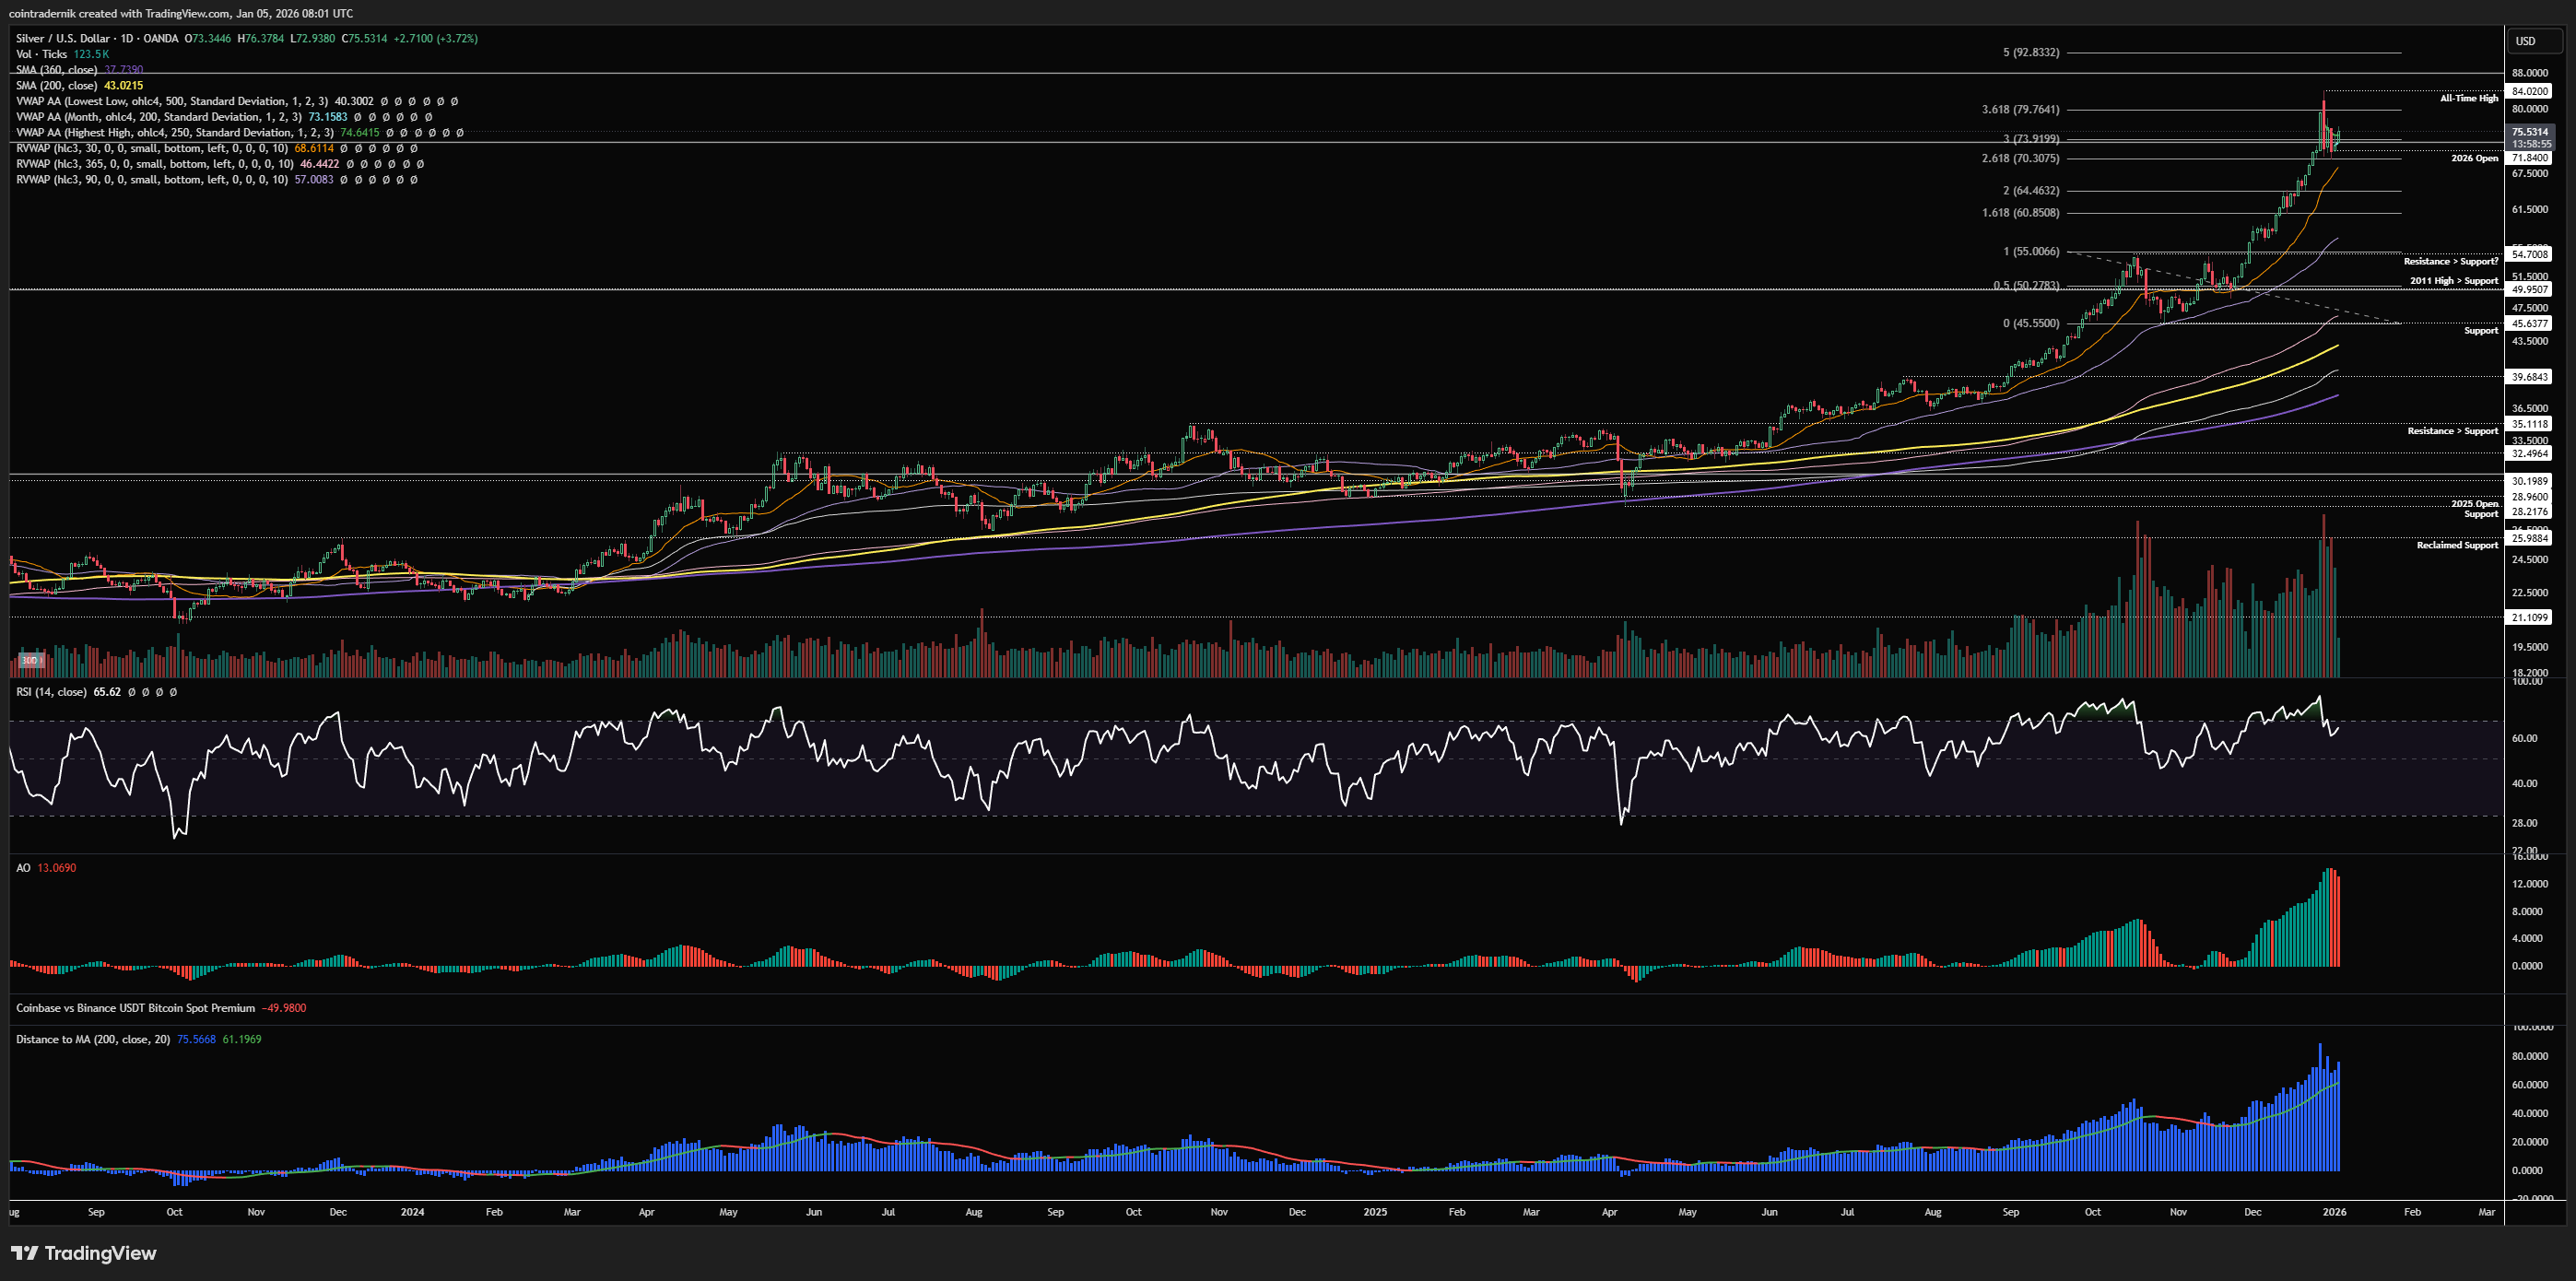Select the Distance to MA indicator label

coord(92,1040)
